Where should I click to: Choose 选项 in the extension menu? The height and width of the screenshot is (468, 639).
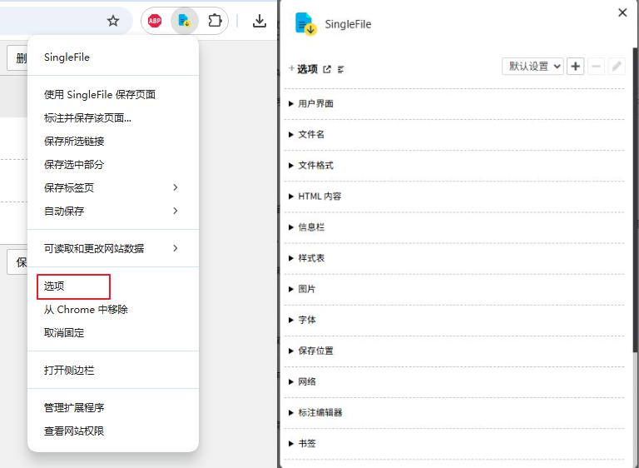(113, 286)
